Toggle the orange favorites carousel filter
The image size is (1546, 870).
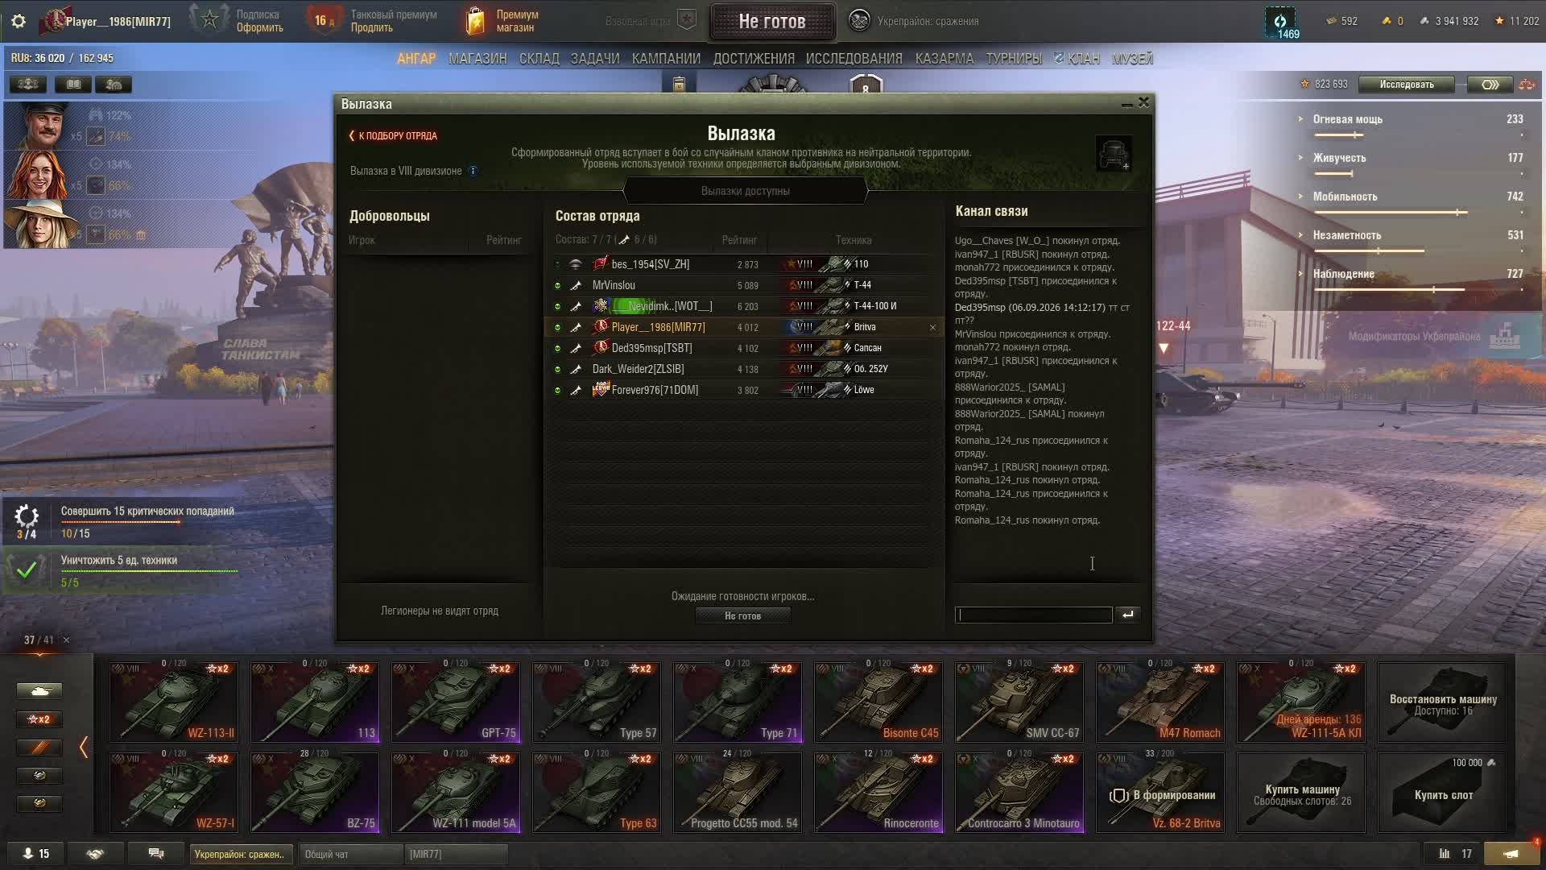(x=39, y=747)
